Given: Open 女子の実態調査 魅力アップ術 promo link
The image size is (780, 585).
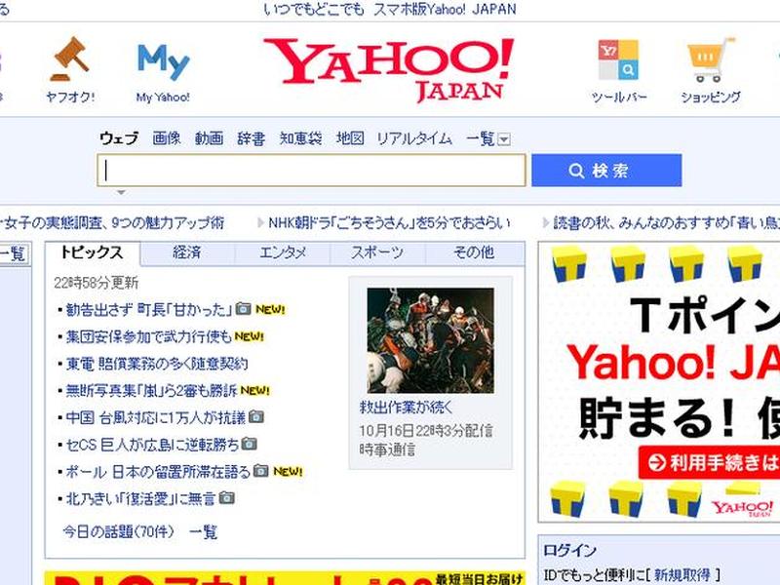Looking at the screenshot, I should 112,222.
